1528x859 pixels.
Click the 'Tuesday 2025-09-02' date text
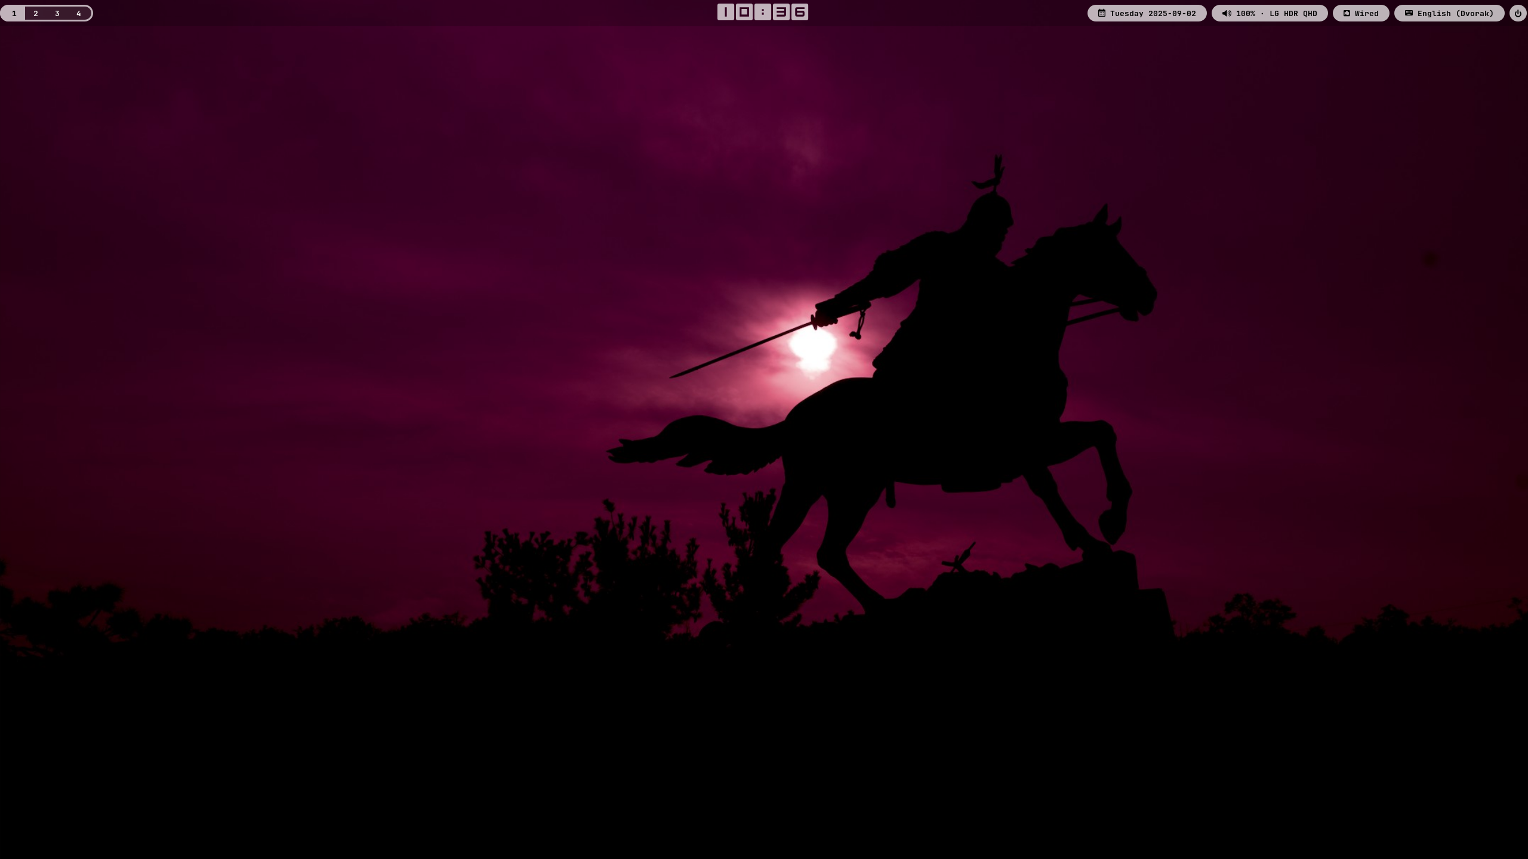(x=1153, y=13)
